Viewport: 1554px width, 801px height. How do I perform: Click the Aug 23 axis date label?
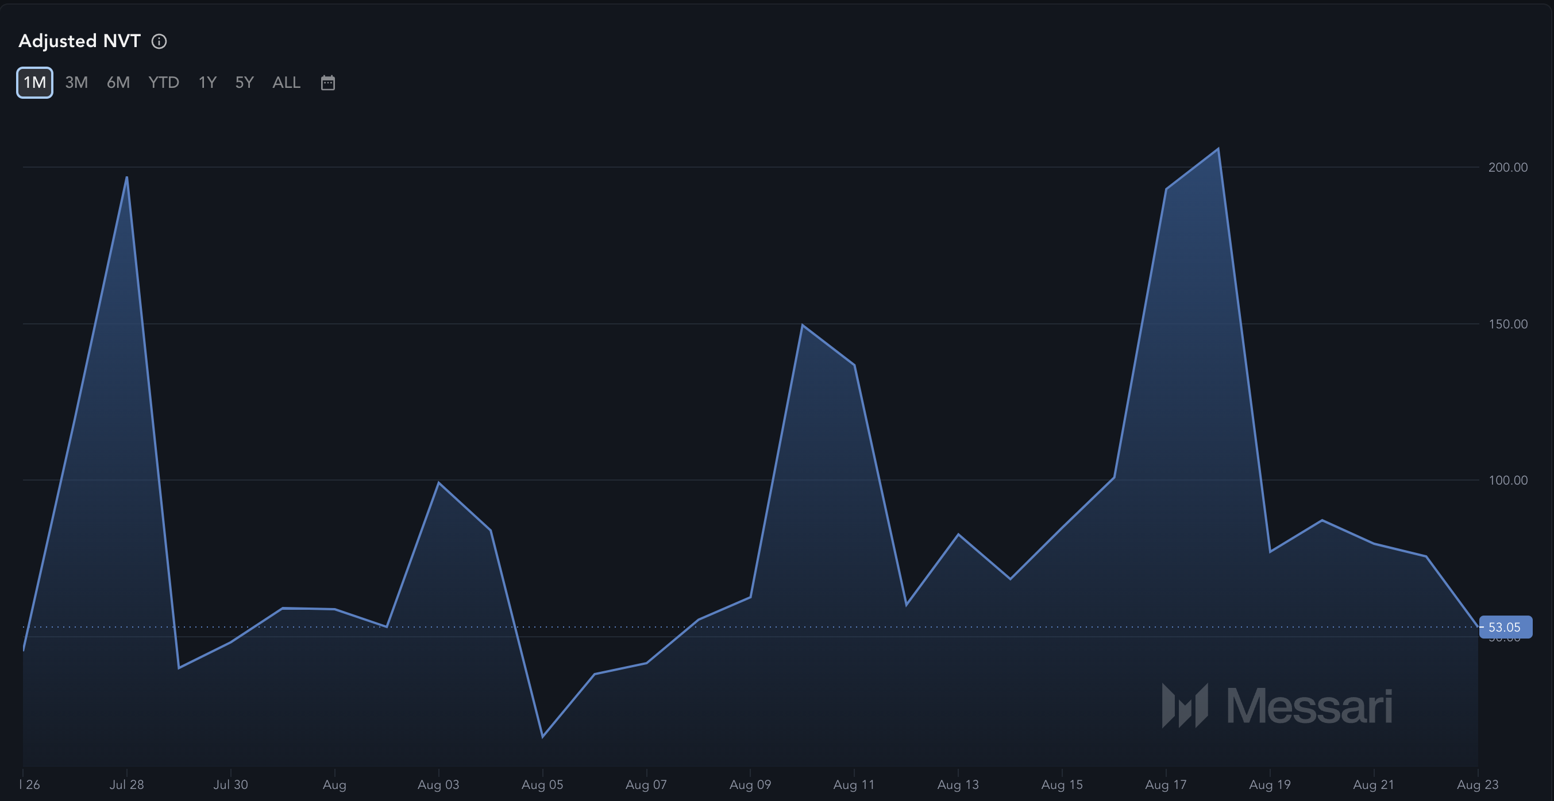coord(1477,784)
